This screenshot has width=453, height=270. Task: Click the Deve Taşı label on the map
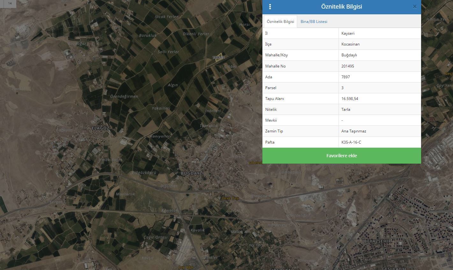click(x=230, y=198)
